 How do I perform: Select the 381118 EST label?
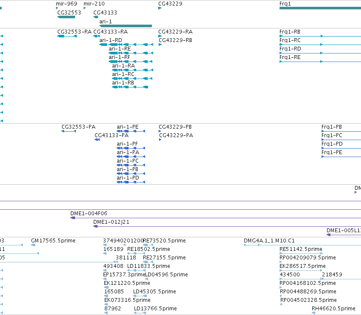pyautogui.click(x=126, y=258)
